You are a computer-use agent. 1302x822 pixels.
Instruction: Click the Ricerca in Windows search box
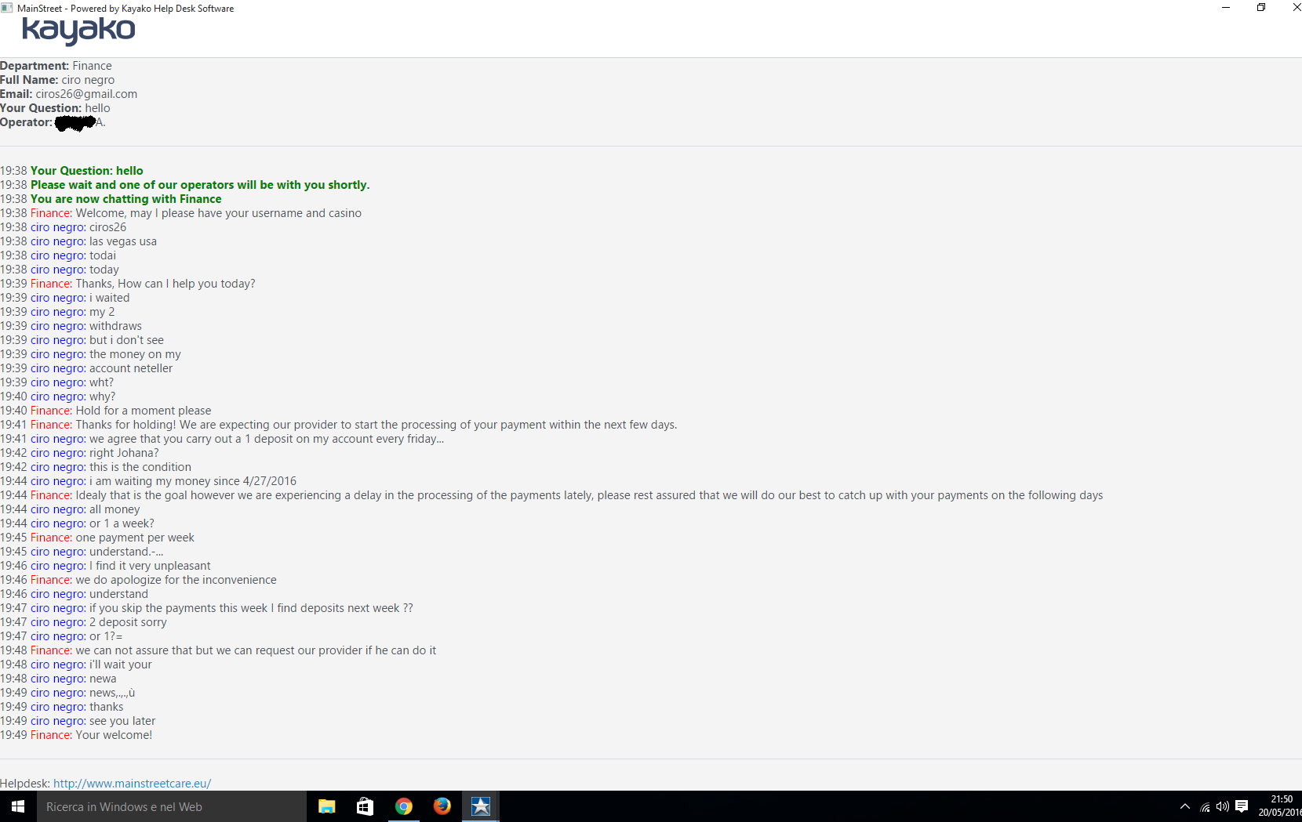coord(171,806)
